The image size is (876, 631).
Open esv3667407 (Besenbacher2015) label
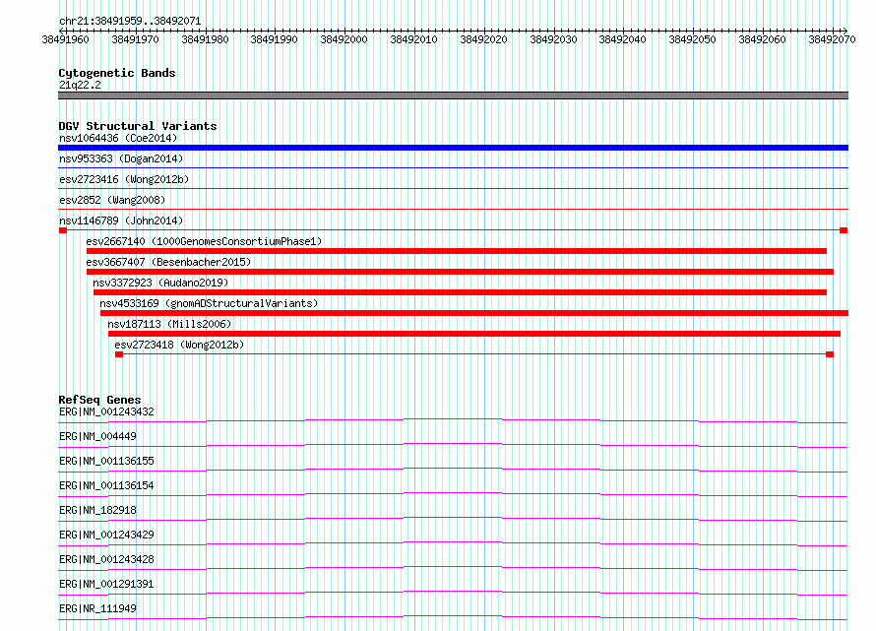click(x=168, y=262)
